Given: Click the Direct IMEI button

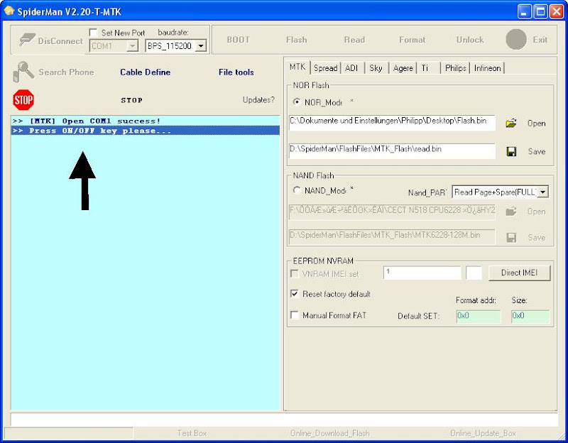Looking at the screenshot, I should click(x=519, y=273).
